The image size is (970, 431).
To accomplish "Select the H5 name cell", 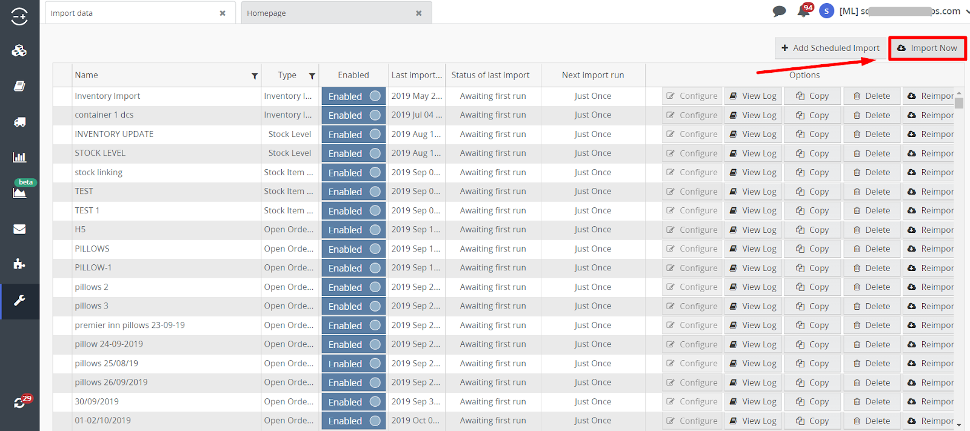I will coord(166,230).
